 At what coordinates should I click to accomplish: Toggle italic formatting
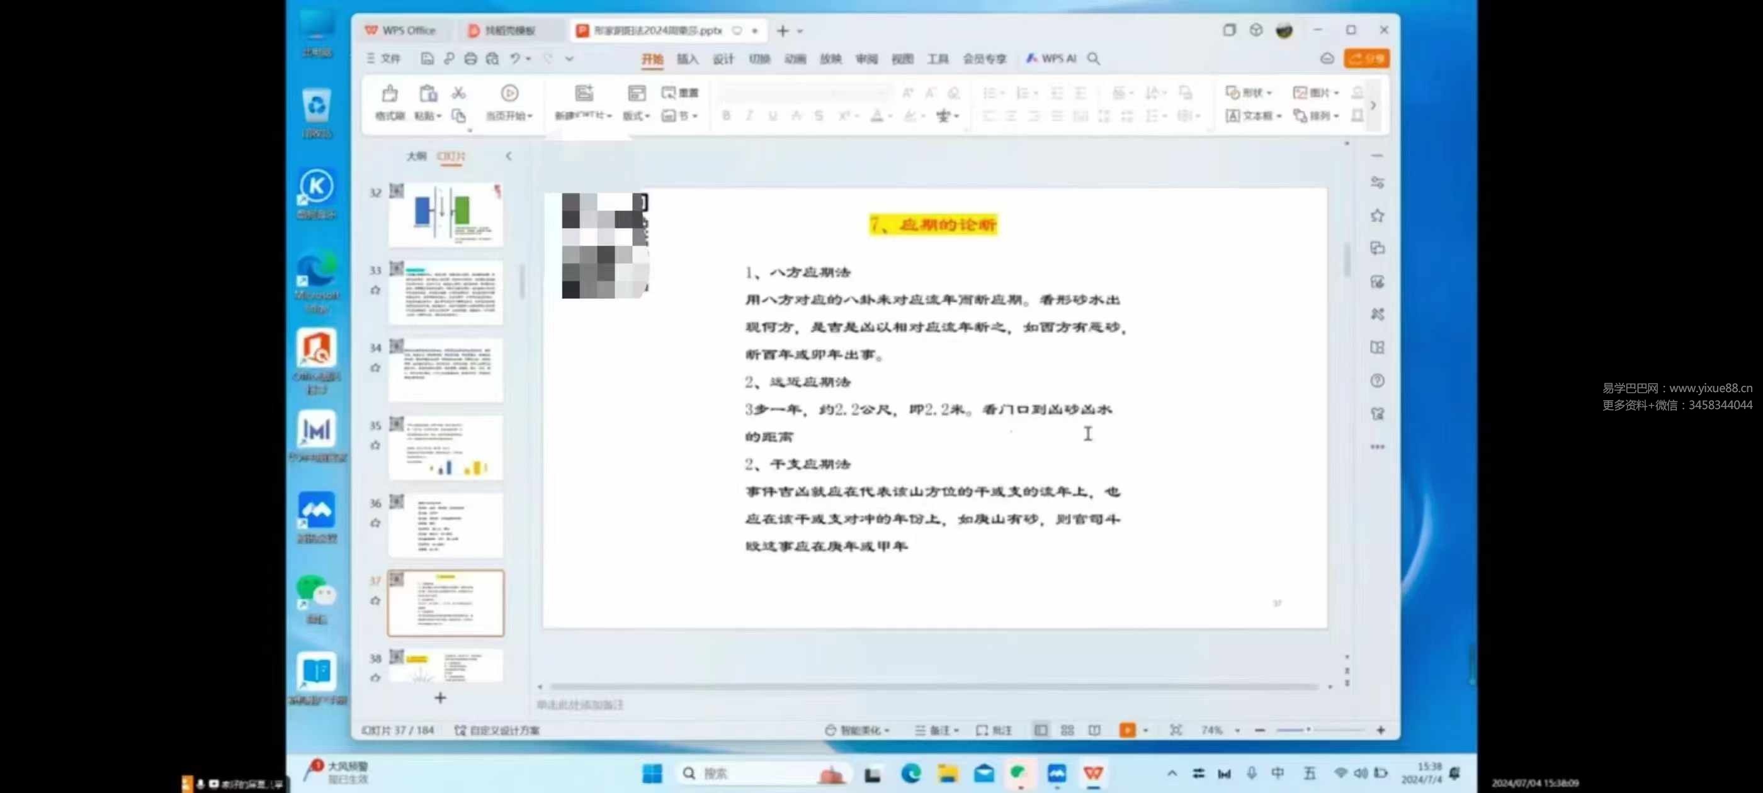point(749,116)
